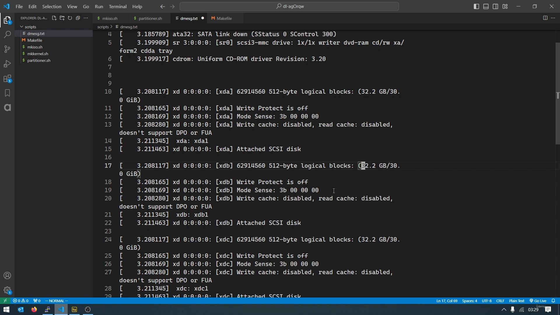Open Windows Start menu

pyautogui.click(x=6, y=309)
